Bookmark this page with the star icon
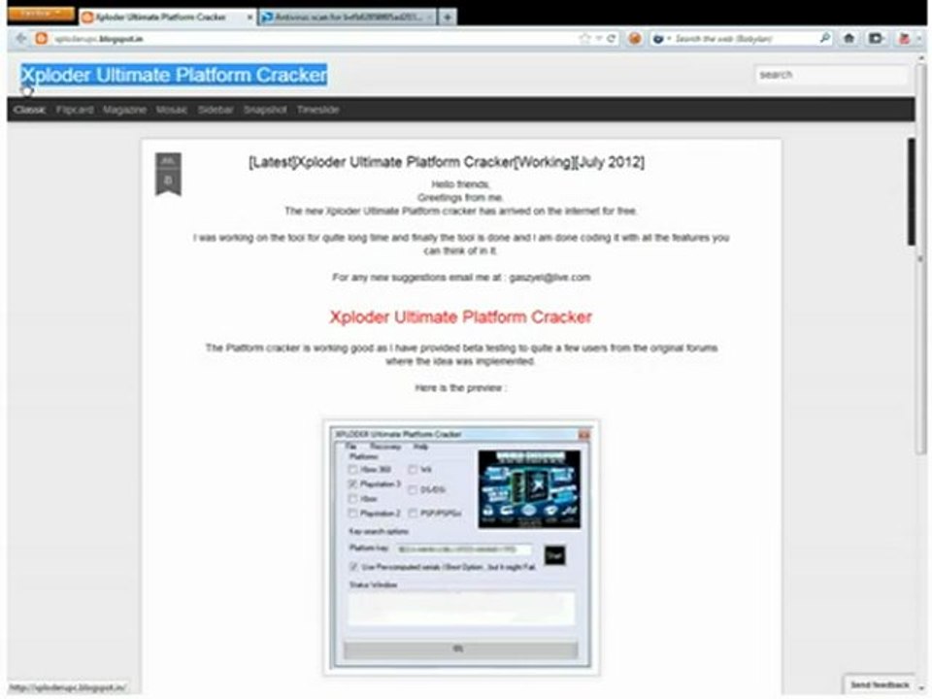The image size is (932, 699). (584, 39)
